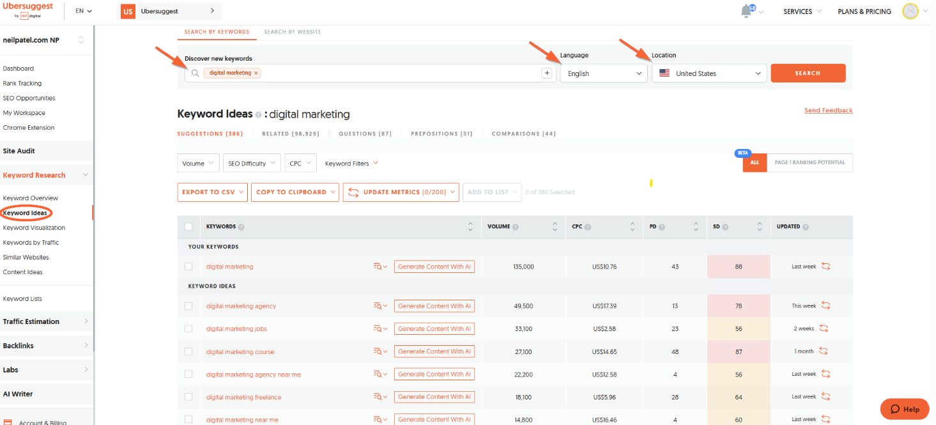Remove the digital marketing keyword tag
The height and width of the screenshot is (425, 936).
click(256, 73)
